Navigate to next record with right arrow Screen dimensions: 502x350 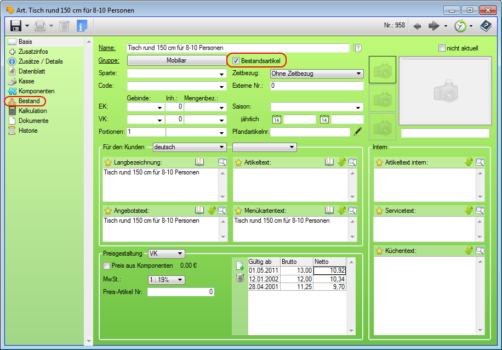[x=434, y=26]
